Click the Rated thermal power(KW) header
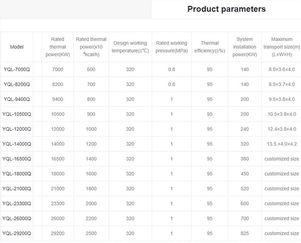 pos(58,47)
